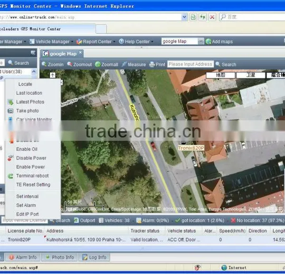Click the Zoomall globe tool
Image resolution: width=285 pixels, height=274 pixels.
point(107,64)
